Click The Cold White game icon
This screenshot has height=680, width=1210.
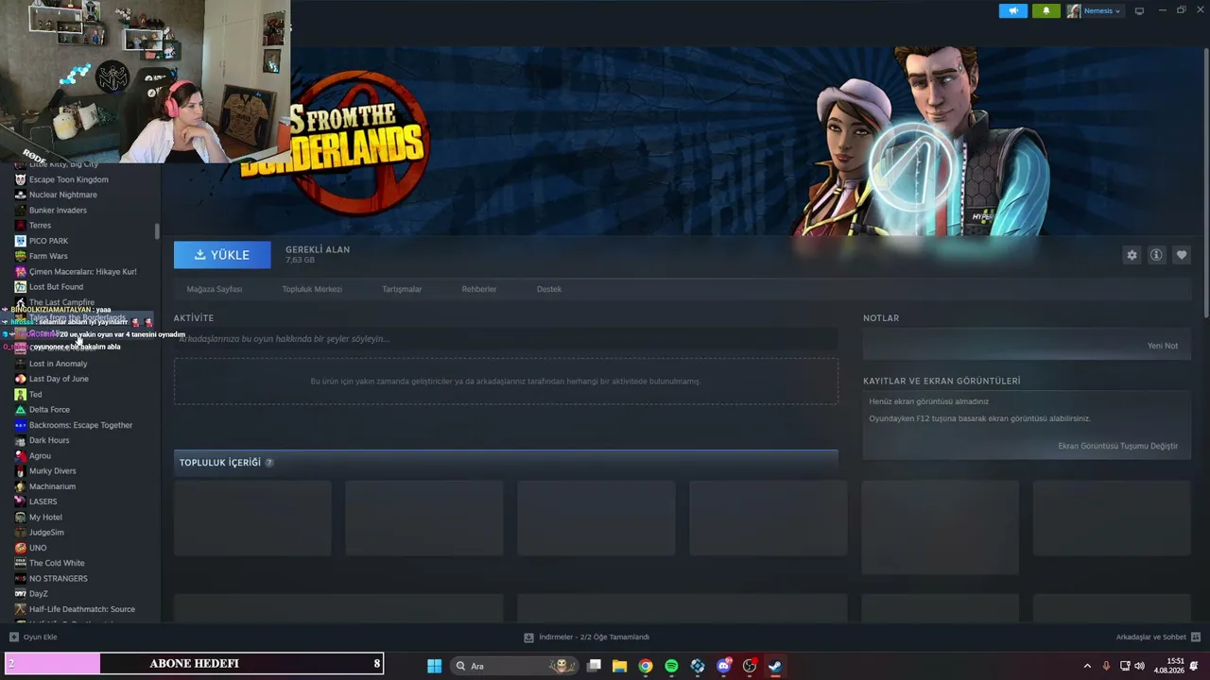point(21,563)
